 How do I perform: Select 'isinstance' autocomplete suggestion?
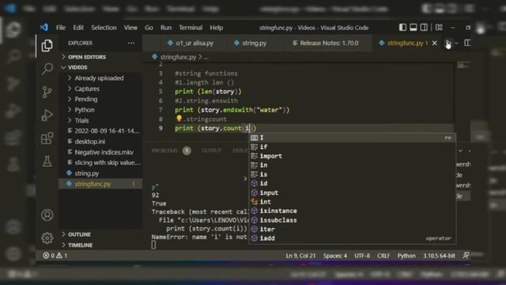pyautogui.click(x=353, y=211)
